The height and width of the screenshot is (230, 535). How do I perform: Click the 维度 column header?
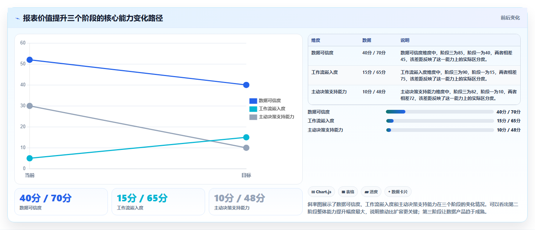[x=316, y=40]
